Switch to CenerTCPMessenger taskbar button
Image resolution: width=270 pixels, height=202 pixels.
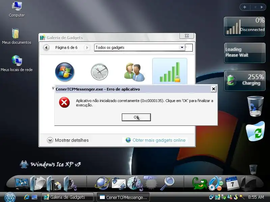(123, 197)
